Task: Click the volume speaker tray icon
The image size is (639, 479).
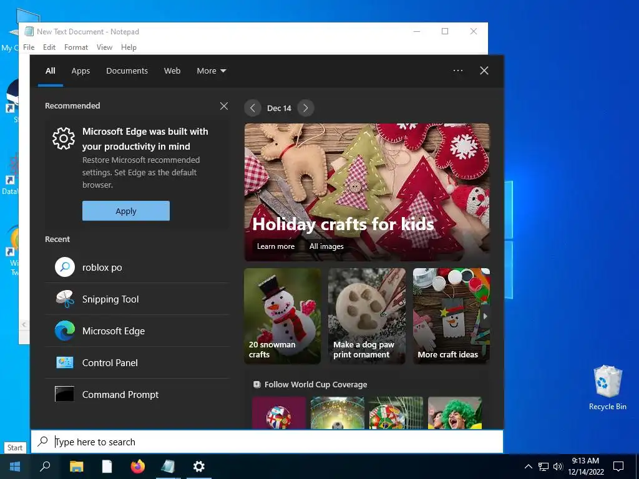Action: [558, 467]
